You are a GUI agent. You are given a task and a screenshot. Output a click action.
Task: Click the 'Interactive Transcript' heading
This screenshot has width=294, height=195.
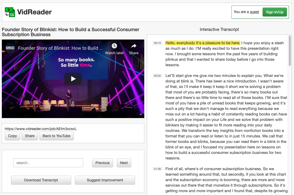point(219,29)
